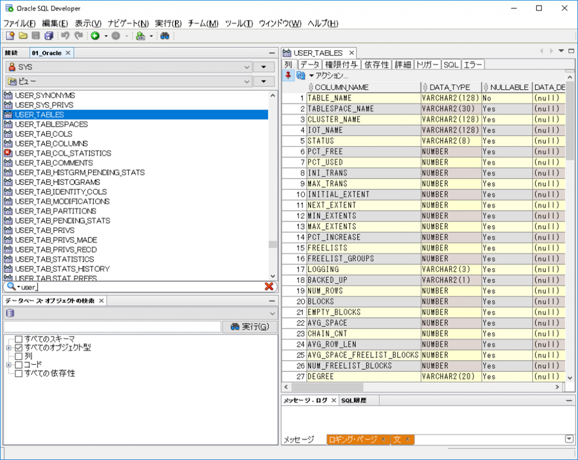Open the アクション dropdown menu
Screen dimensions: 578x460
329,76
